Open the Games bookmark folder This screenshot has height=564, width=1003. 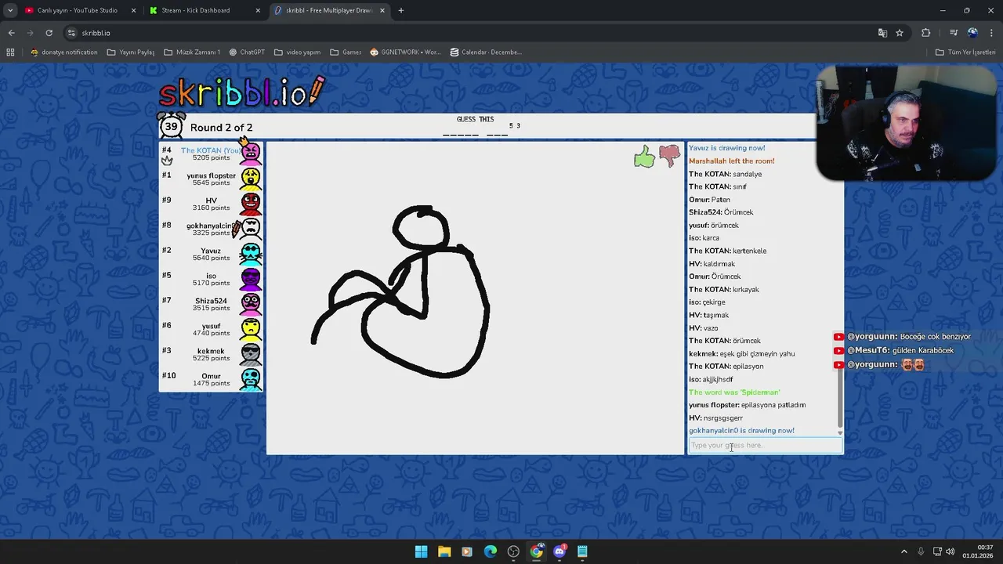(346, 52)
